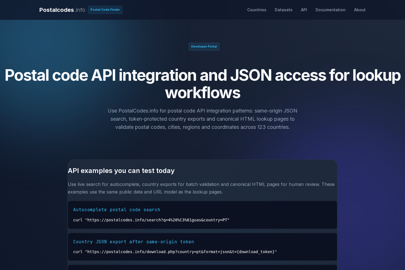This screenshot has height=270, width=405.
Task: Visit the About page link
Action: (x=360, y=10)
